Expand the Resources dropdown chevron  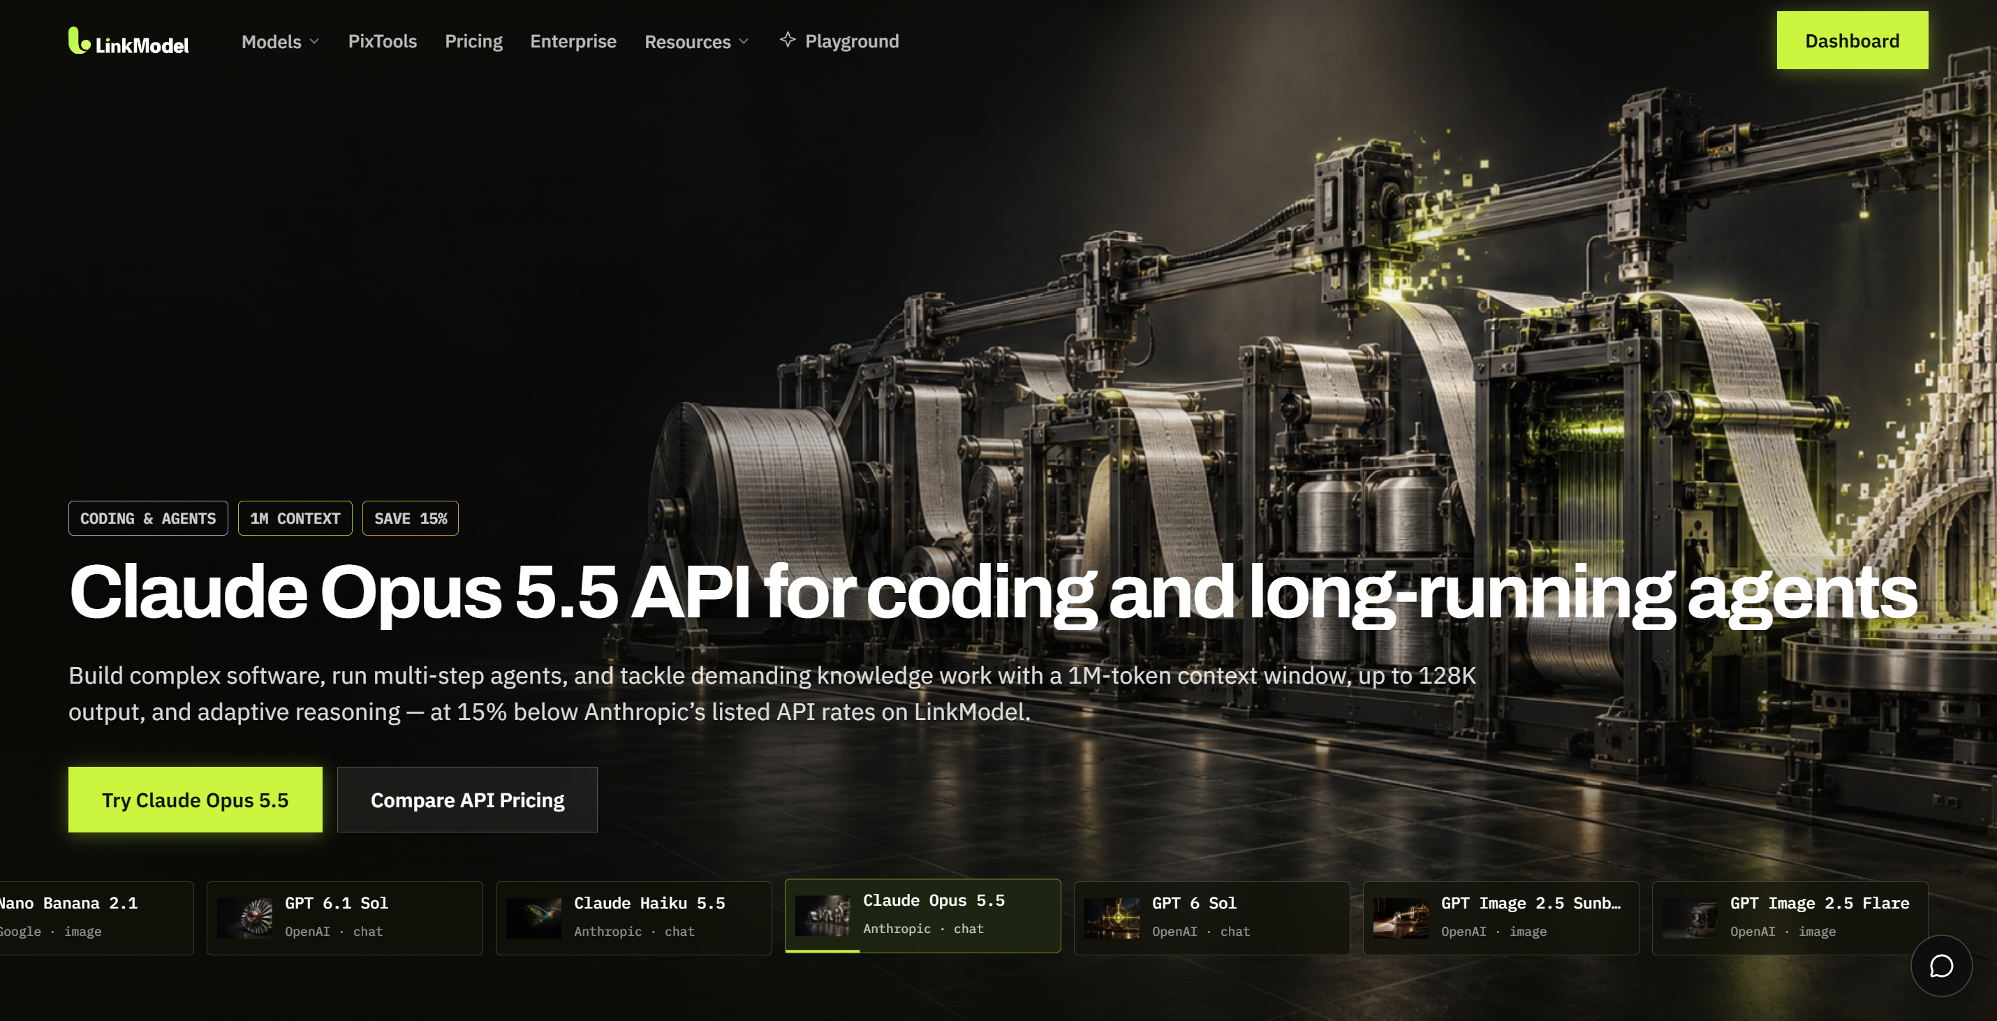744,42
